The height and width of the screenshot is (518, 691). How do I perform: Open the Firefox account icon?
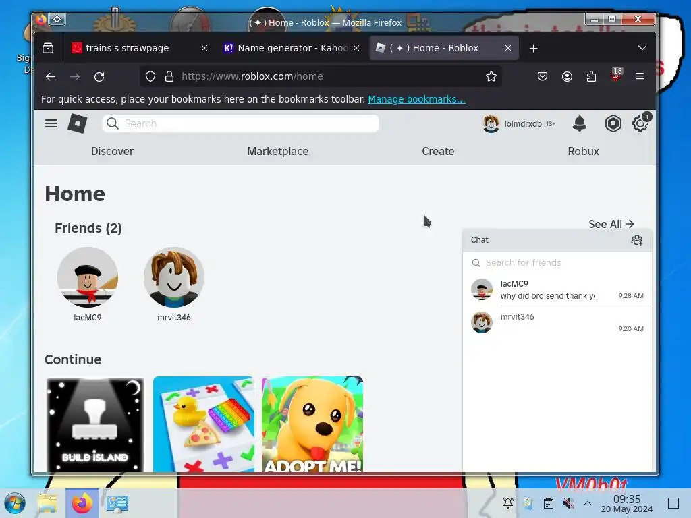point(567,77)
